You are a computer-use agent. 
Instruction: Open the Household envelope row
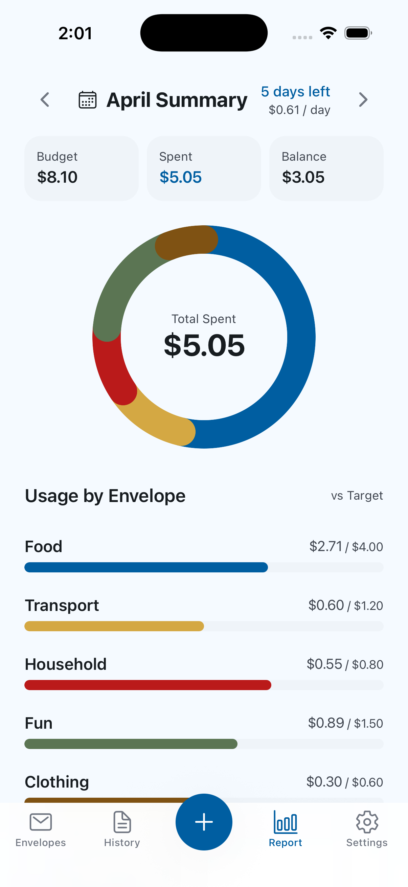click(204, 673)
